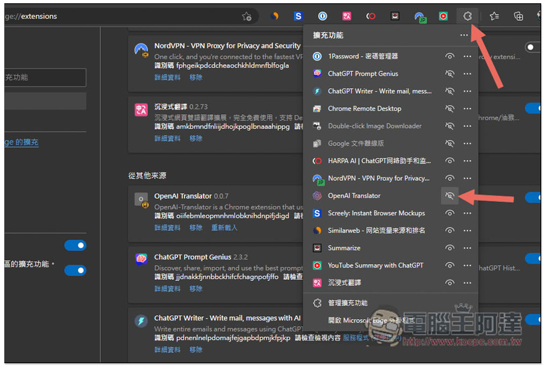Toggle the upper sidebar switch
The height and width of the screenshot is (367, 545).
[x=75, y=246]
